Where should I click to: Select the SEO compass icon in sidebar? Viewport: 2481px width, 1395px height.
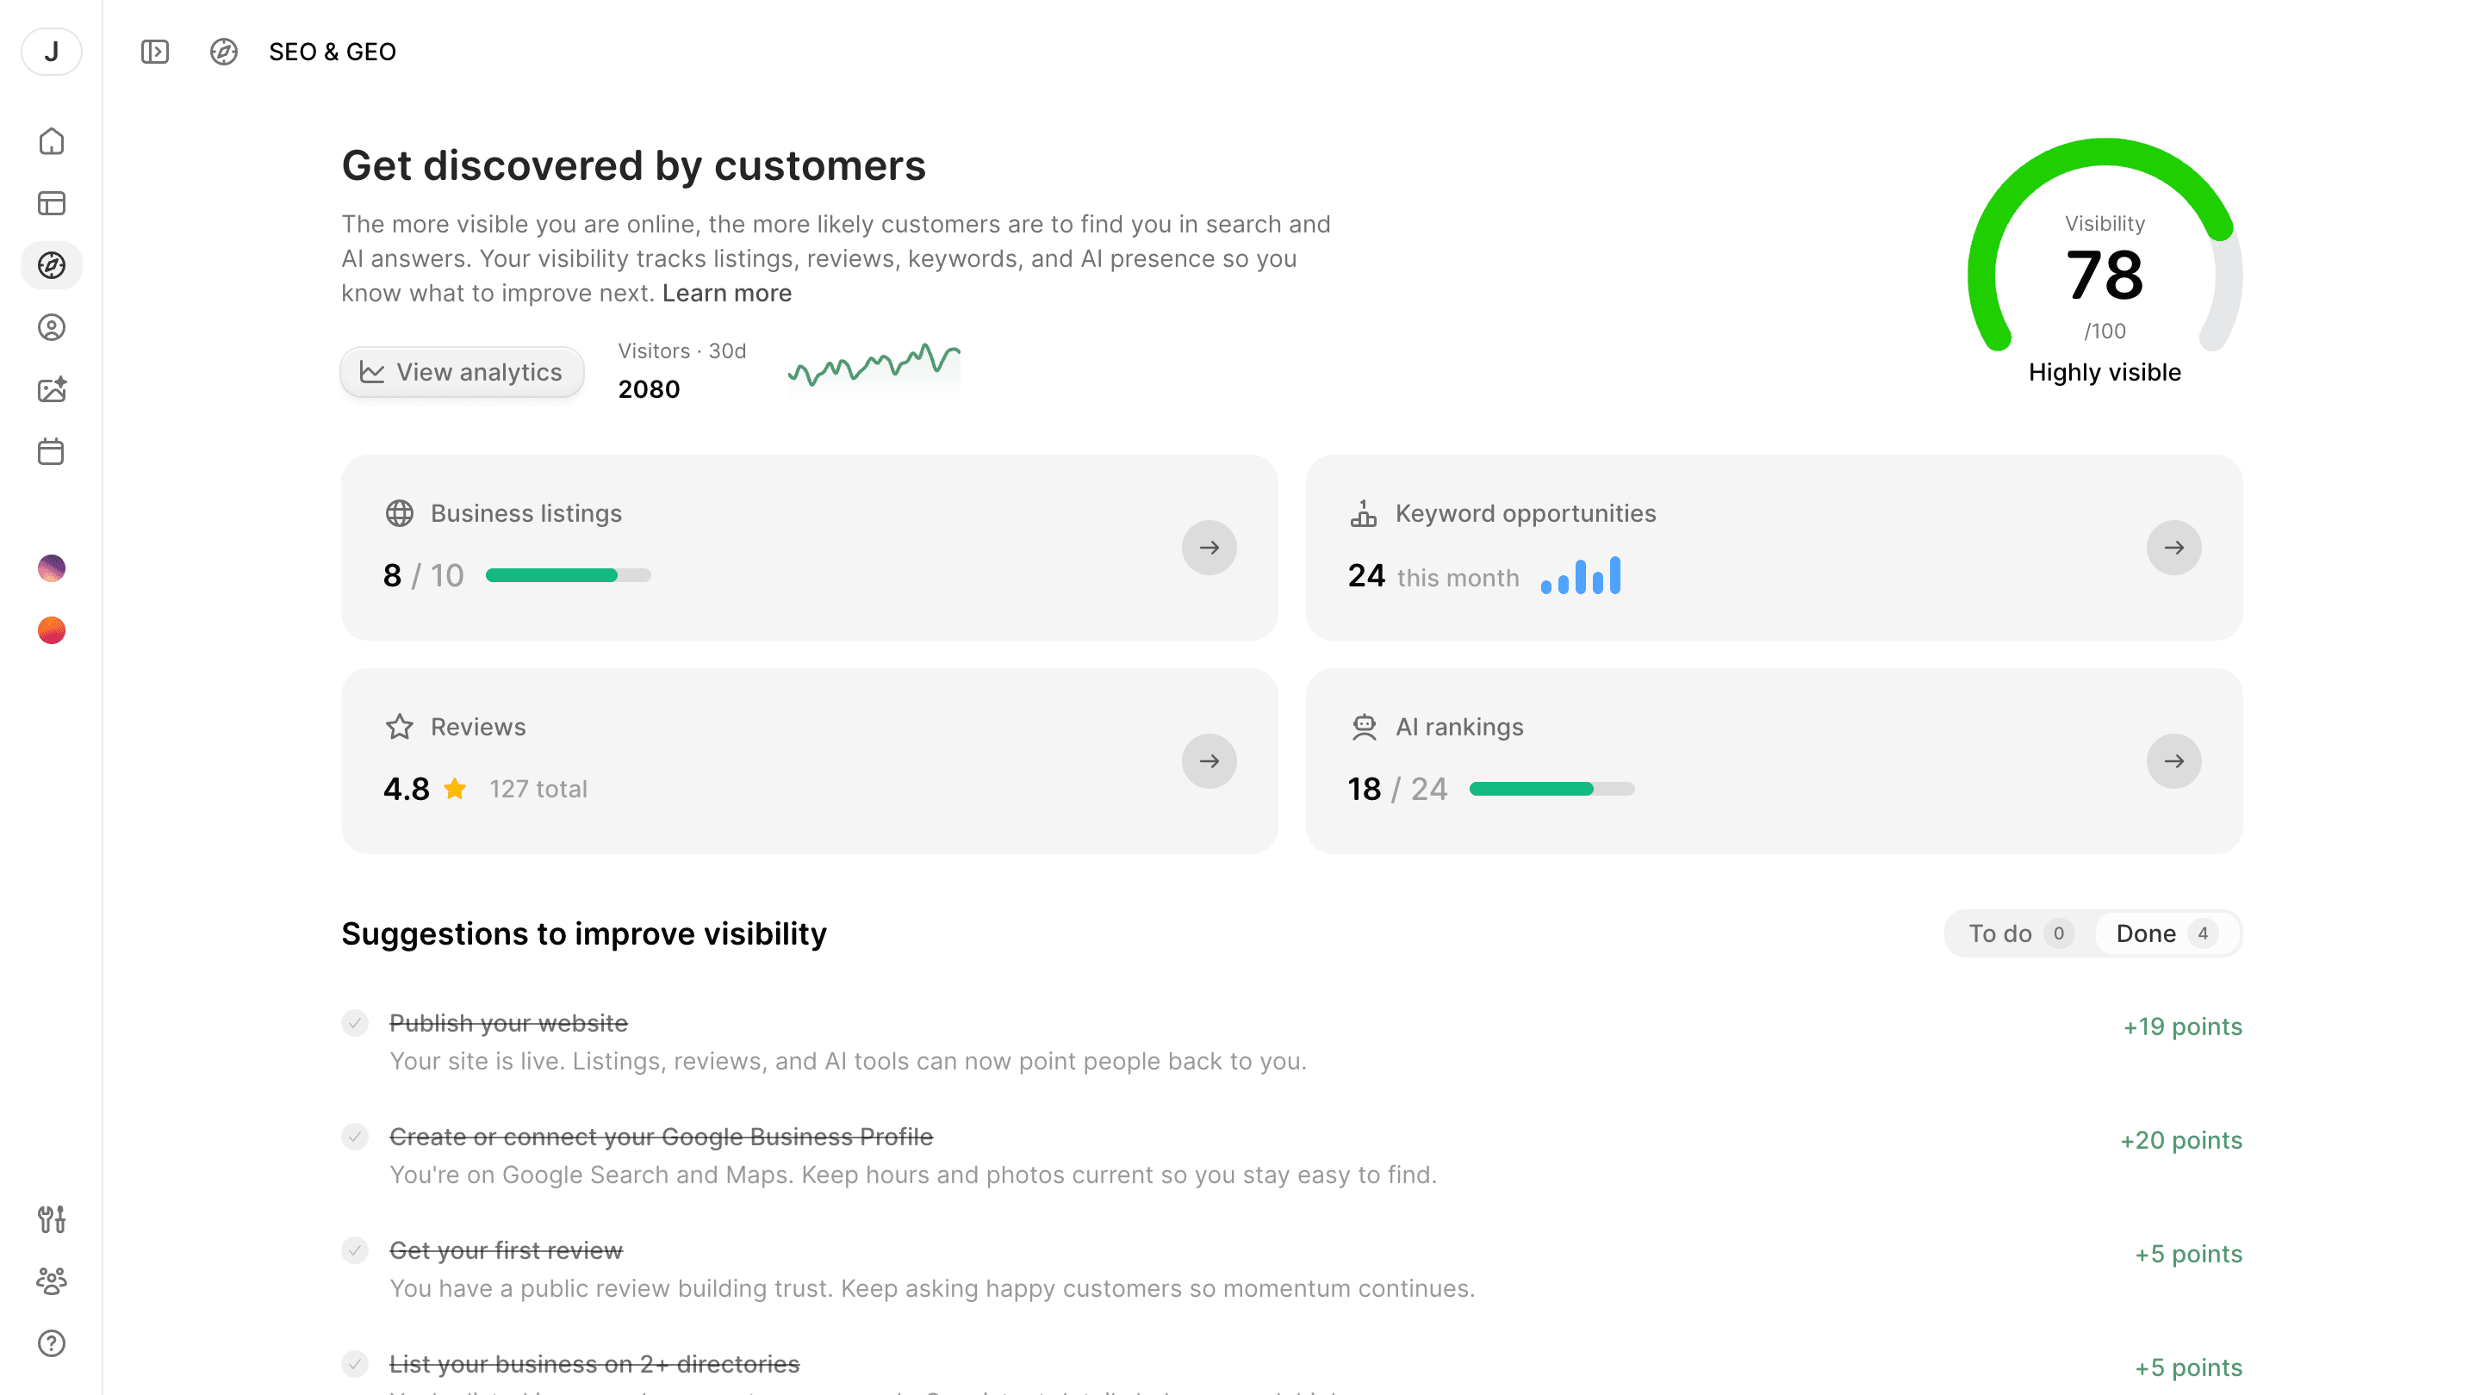tap(51, 264)
